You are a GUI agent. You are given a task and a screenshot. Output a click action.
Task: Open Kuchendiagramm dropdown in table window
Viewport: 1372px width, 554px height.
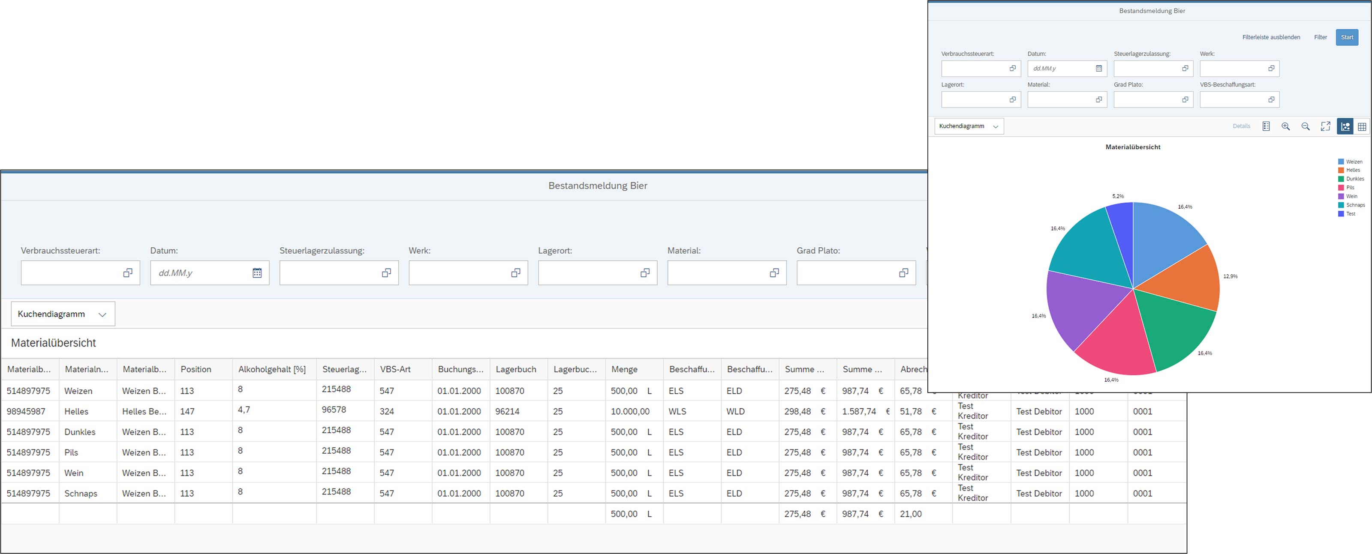pos(63,314)
